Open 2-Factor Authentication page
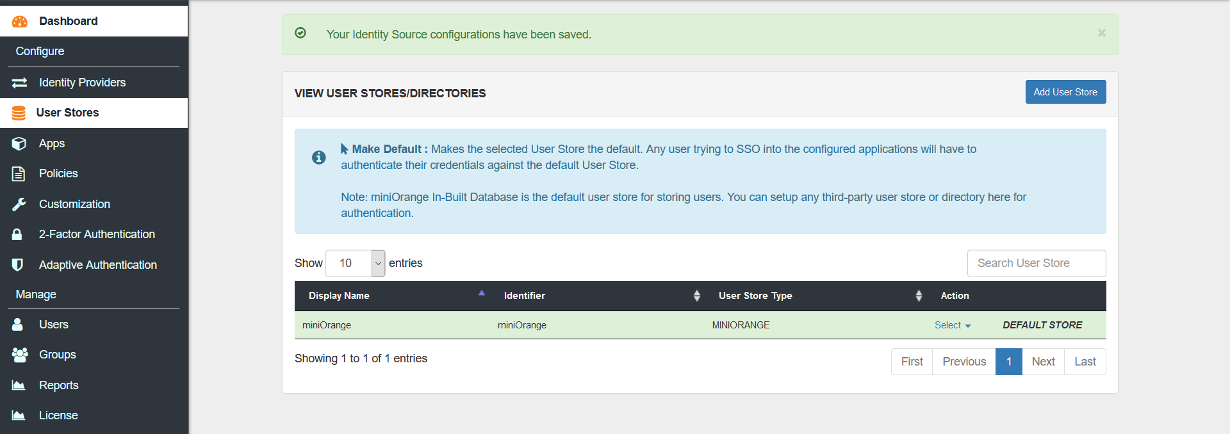Image resolution: width=1230 pixels, height=434 pixels. 94,234
